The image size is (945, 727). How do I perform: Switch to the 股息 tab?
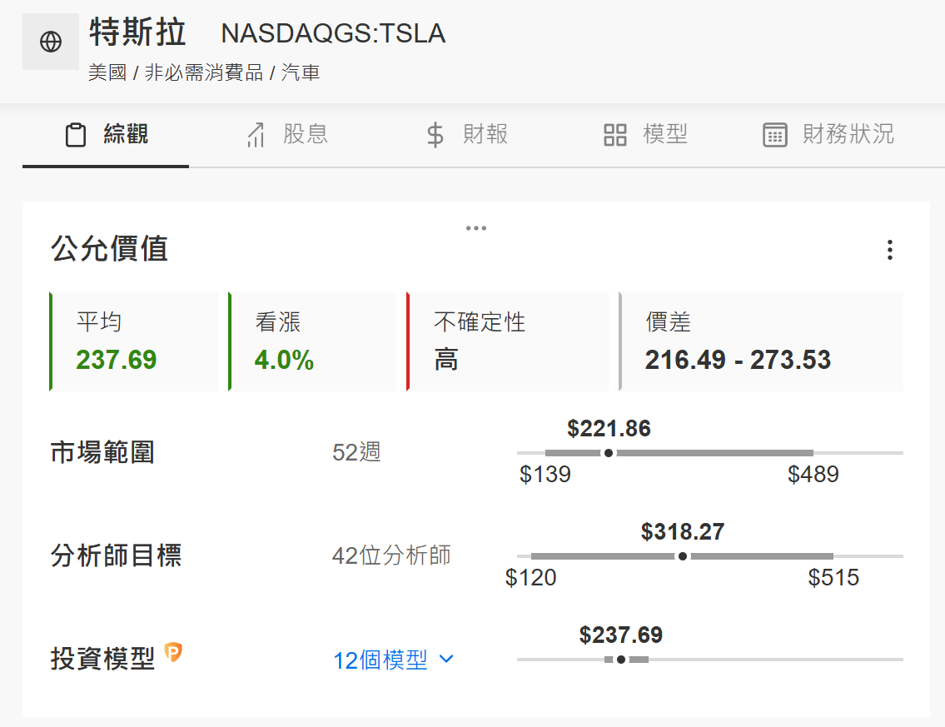coord(287,134)
